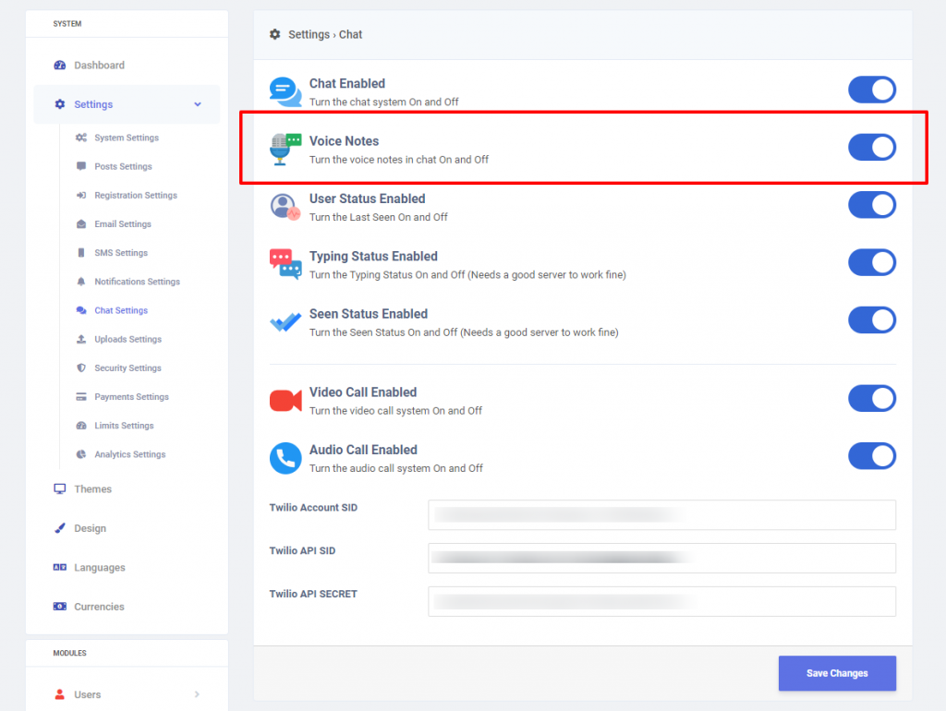Open Payments Settings page
Screen dimensions: 946x711
click(131, 397)
